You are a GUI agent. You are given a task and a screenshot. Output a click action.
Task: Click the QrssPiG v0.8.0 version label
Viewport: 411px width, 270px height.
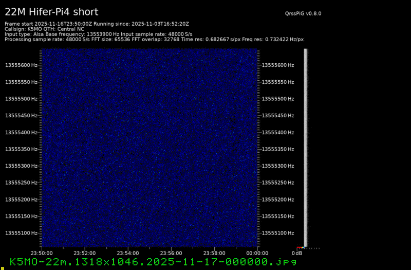click(306, 14)
